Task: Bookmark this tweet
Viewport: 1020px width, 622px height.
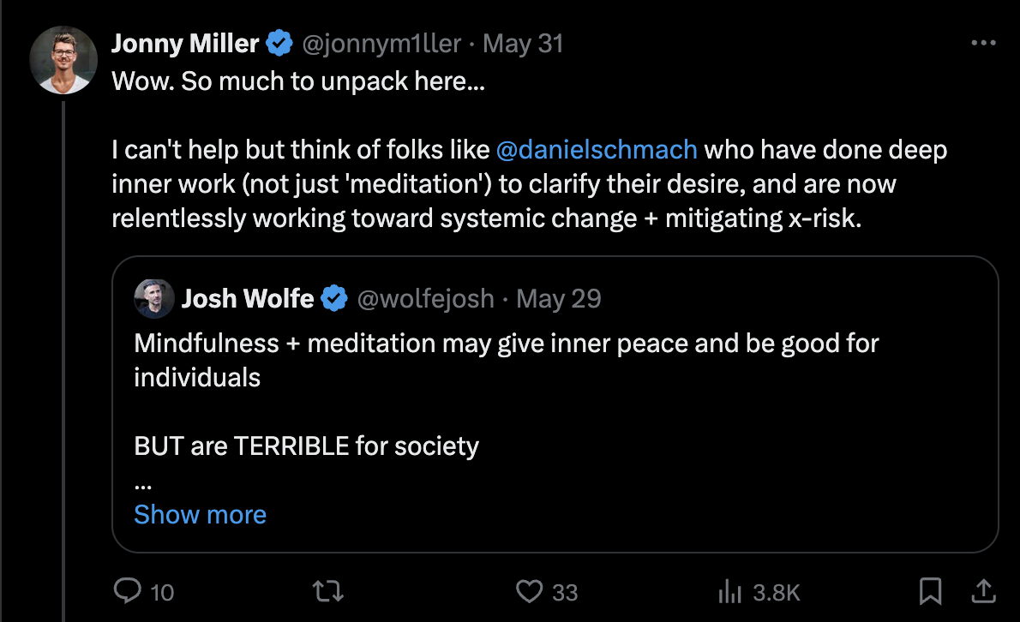Action: [930, 591]
